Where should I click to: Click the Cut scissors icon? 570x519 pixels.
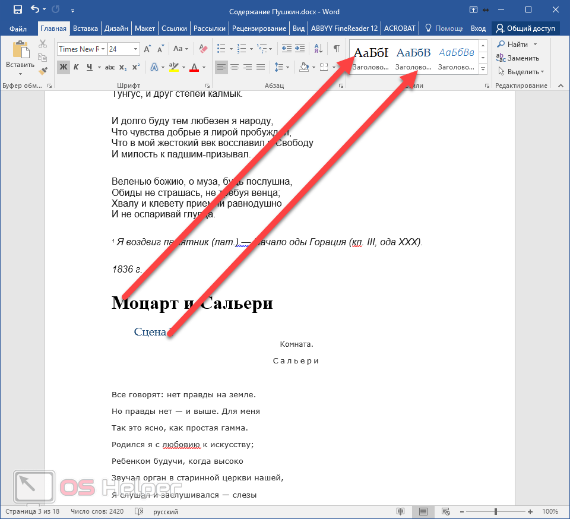click(x=43, y=44)
